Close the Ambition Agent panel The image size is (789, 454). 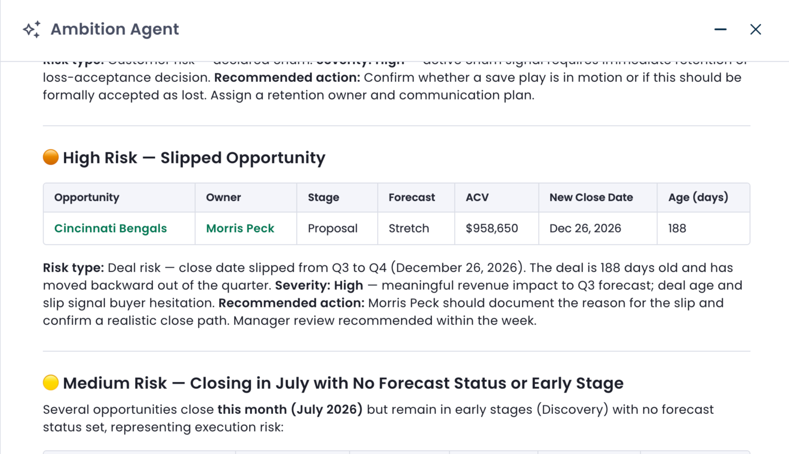pyautogui.click(x=756, y=30)
